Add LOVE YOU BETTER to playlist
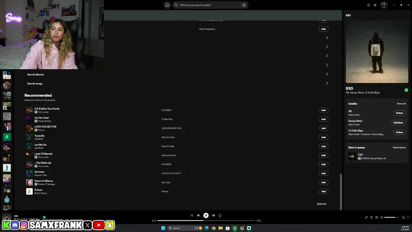This screenshot has width=412, height=232. pyautogui.click(x=323, y=128)
